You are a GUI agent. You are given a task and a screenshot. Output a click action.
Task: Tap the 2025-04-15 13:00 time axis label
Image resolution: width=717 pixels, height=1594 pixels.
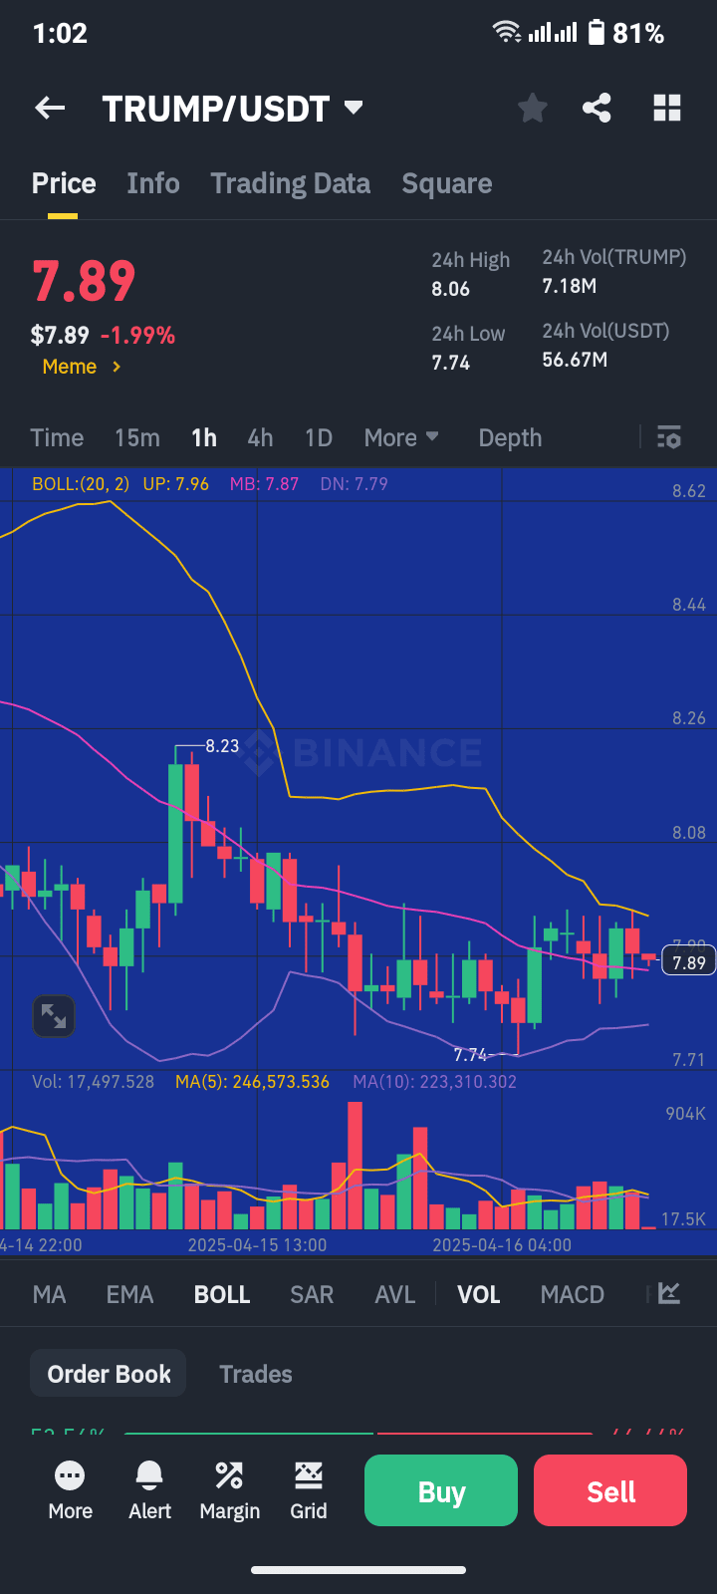tap(257, 1244)
